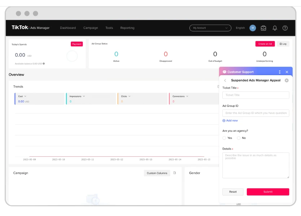
Task: Click the Customer Support chat bubble icon
Action: click(x=224, y=72)
